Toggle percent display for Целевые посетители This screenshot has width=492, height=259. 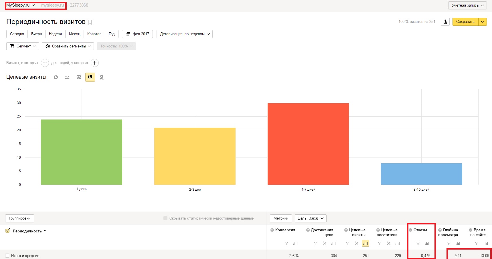389,244
